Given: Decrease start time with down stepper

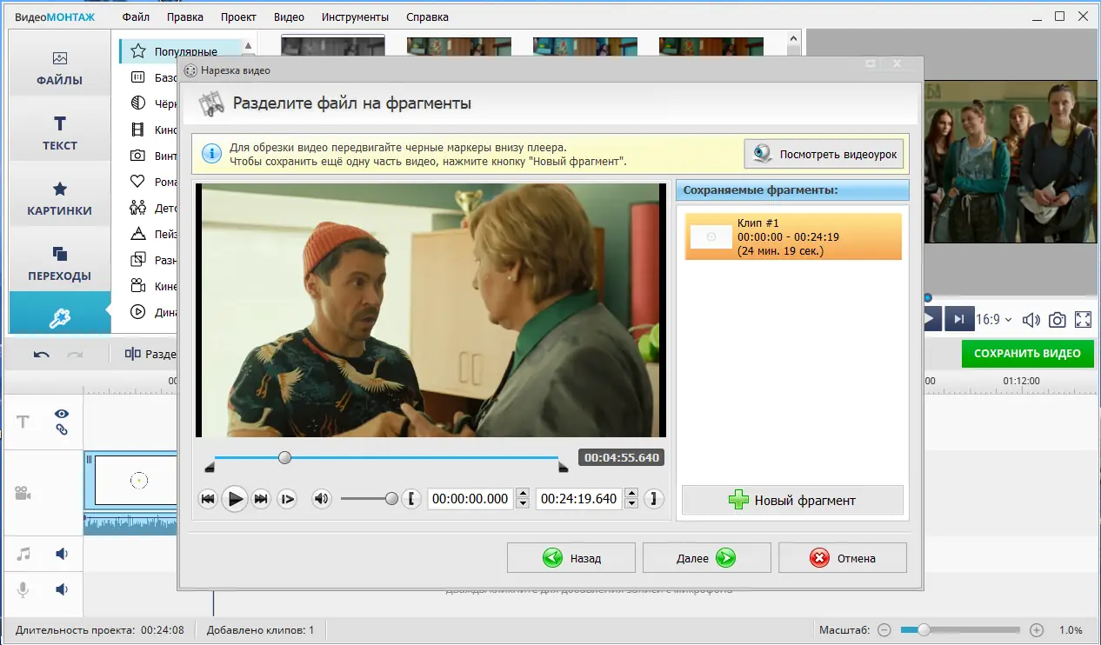Looking at the screenshot, I should pyautogui.click(x=523, y=504).
